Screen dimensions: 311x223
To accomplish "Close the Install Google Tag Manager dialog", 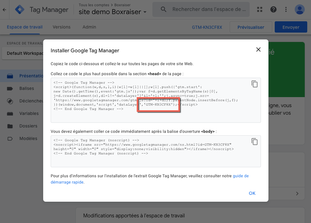I will pos(258,49).
